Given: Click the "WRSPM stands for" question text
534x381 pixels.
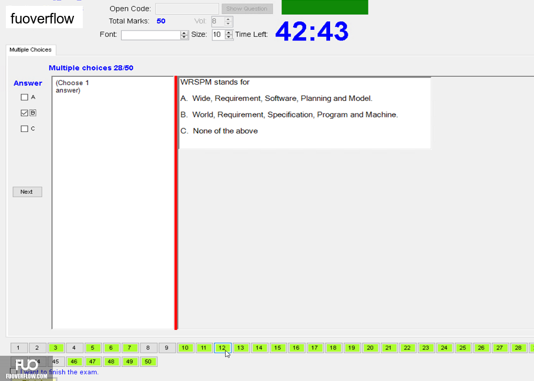Looking at the screenshot, I should click(x=215, y=82).
